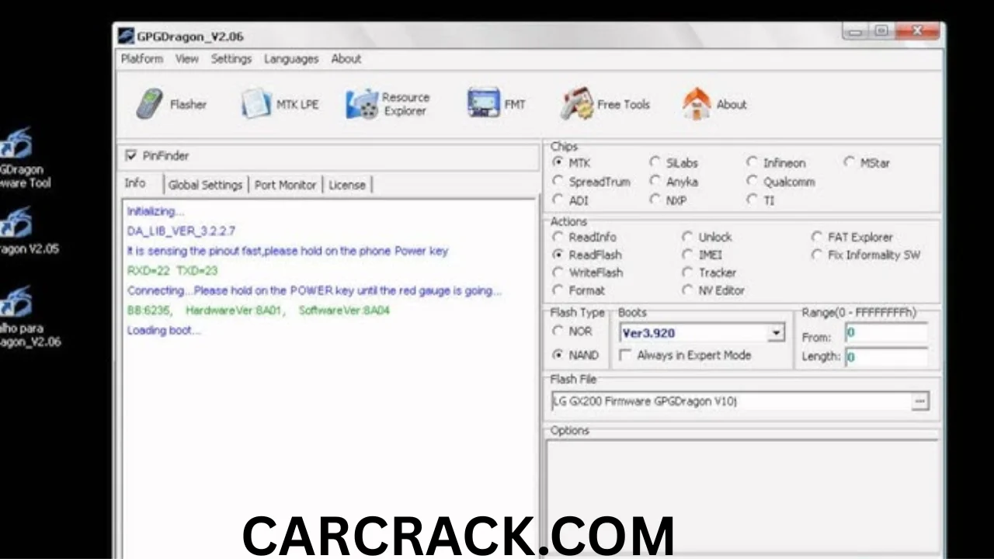Click the Loading boot... log line
This screenshot has height=559, width=994.
164,330
